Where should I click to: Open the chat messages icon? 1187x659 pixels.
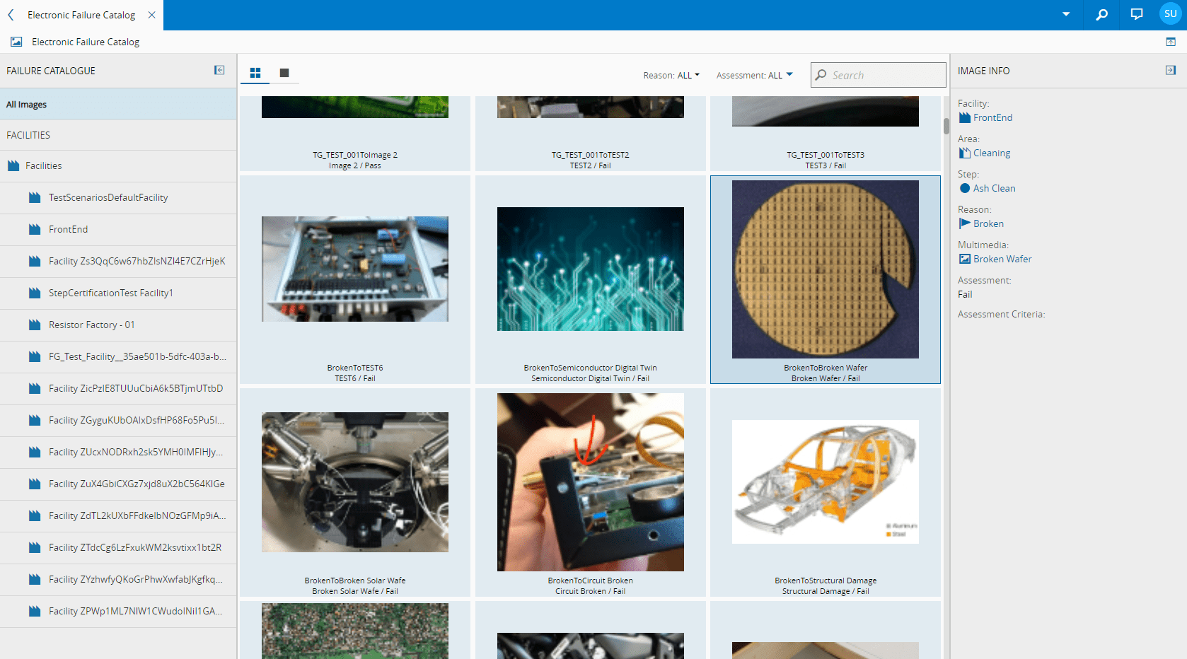[x=1137, y=15]
